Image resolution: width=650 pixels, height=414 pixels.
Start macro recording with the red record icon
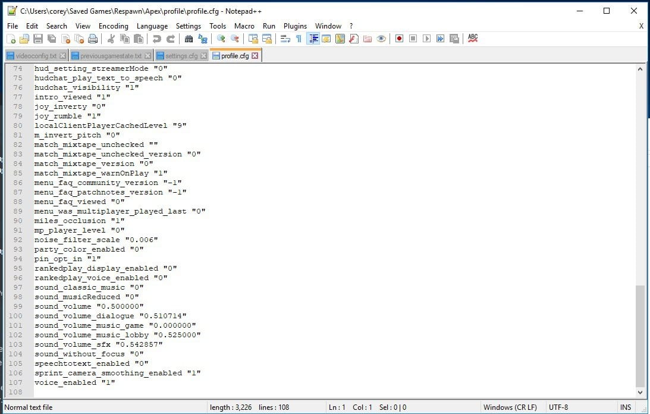399,39
